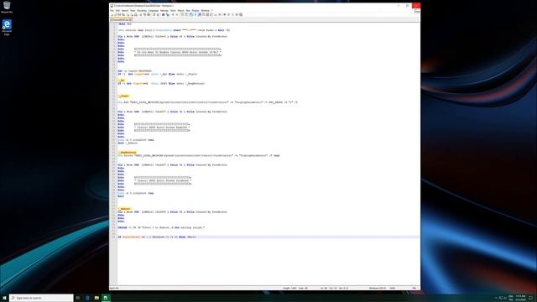
Task: Click the :_Del label line in code
Action: pos(122,81)
